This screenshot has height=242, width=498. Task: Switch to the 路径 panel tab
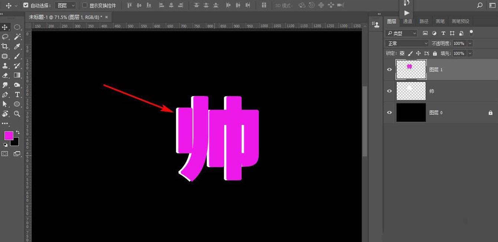(424, 21)
